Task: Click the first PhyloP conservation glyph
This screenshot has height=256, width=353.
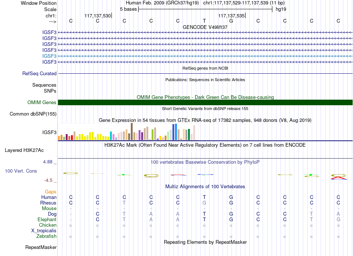Action: click(x=71, y=173)
